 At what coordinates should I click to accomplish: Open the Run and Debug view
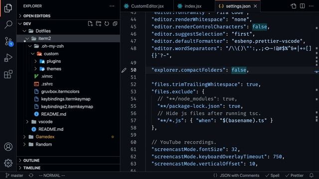click(8, 58)
